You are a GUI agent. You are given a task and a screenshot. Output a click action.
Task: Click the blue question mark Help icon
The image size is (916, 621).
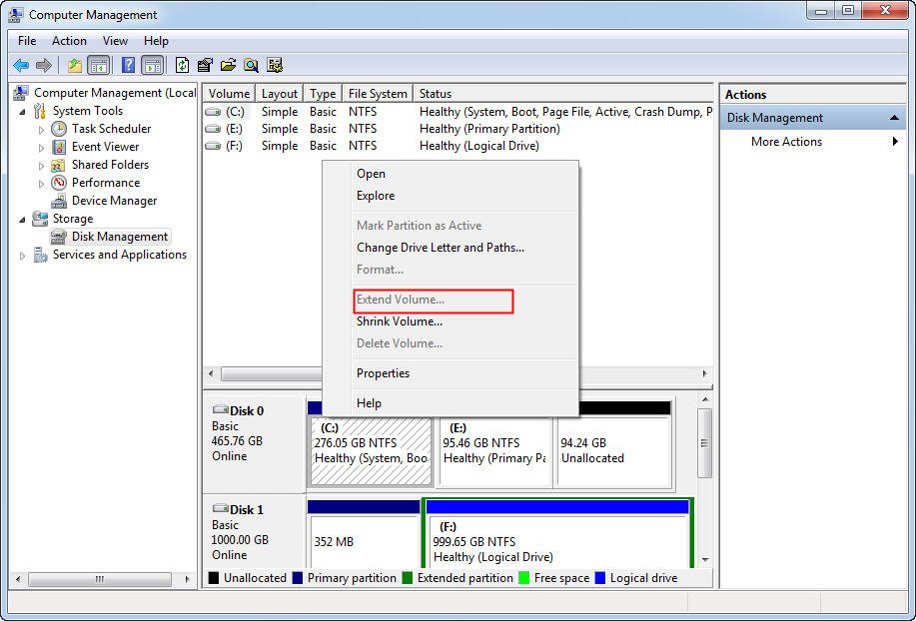128,65
